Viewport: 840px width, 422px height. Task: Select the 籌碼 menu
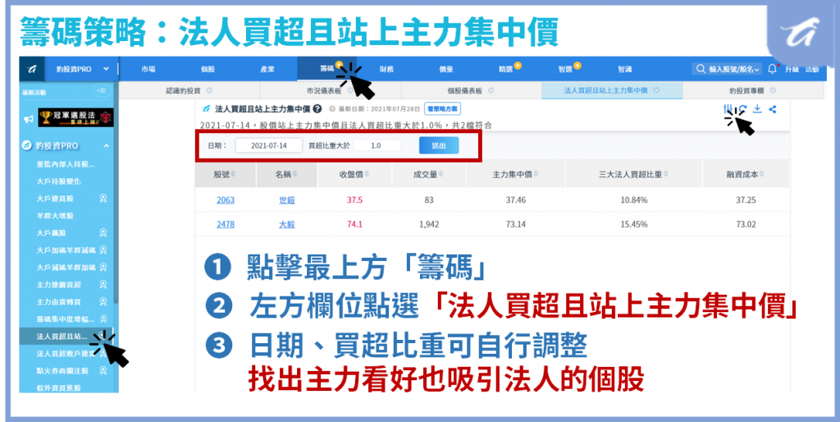pos(326,69)
